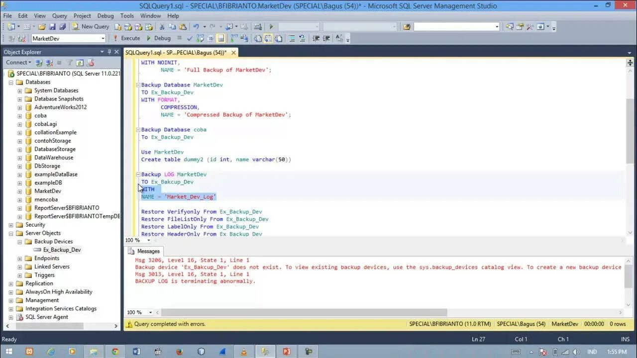The width and height of the screenshot is (637, 358).
Task: Close the SQLQuery1.sql tab
Action: coord(233,52)
